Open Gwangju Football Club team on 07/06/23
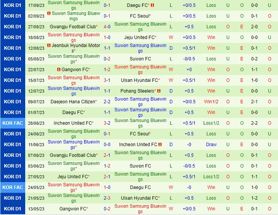Viewport: 278px width, 215px height. (x=74, y=155)
